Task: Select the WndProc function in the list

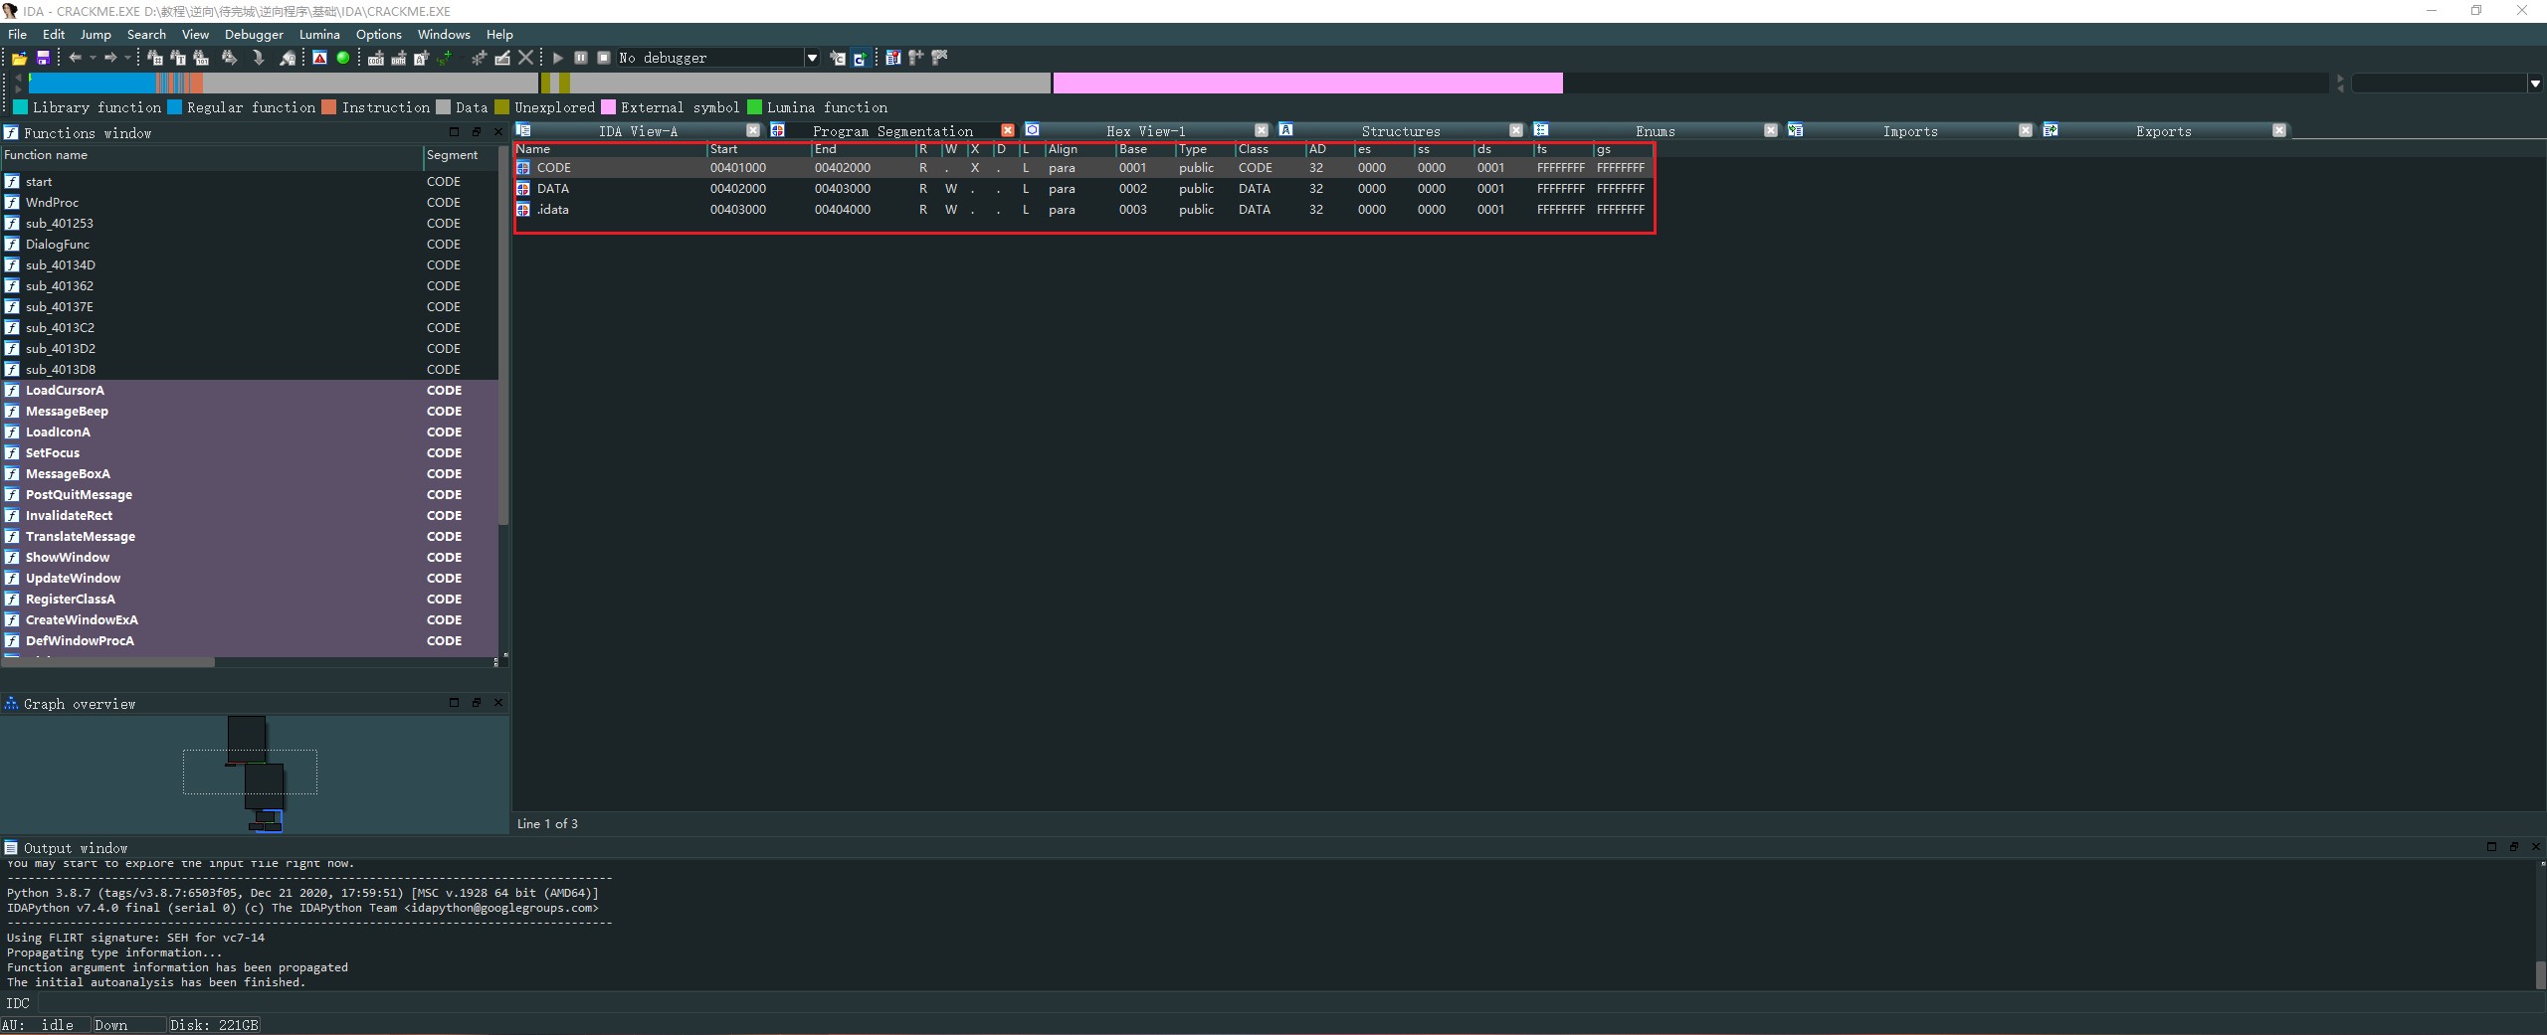Action: pyautogui.click(x=52, y=203)
